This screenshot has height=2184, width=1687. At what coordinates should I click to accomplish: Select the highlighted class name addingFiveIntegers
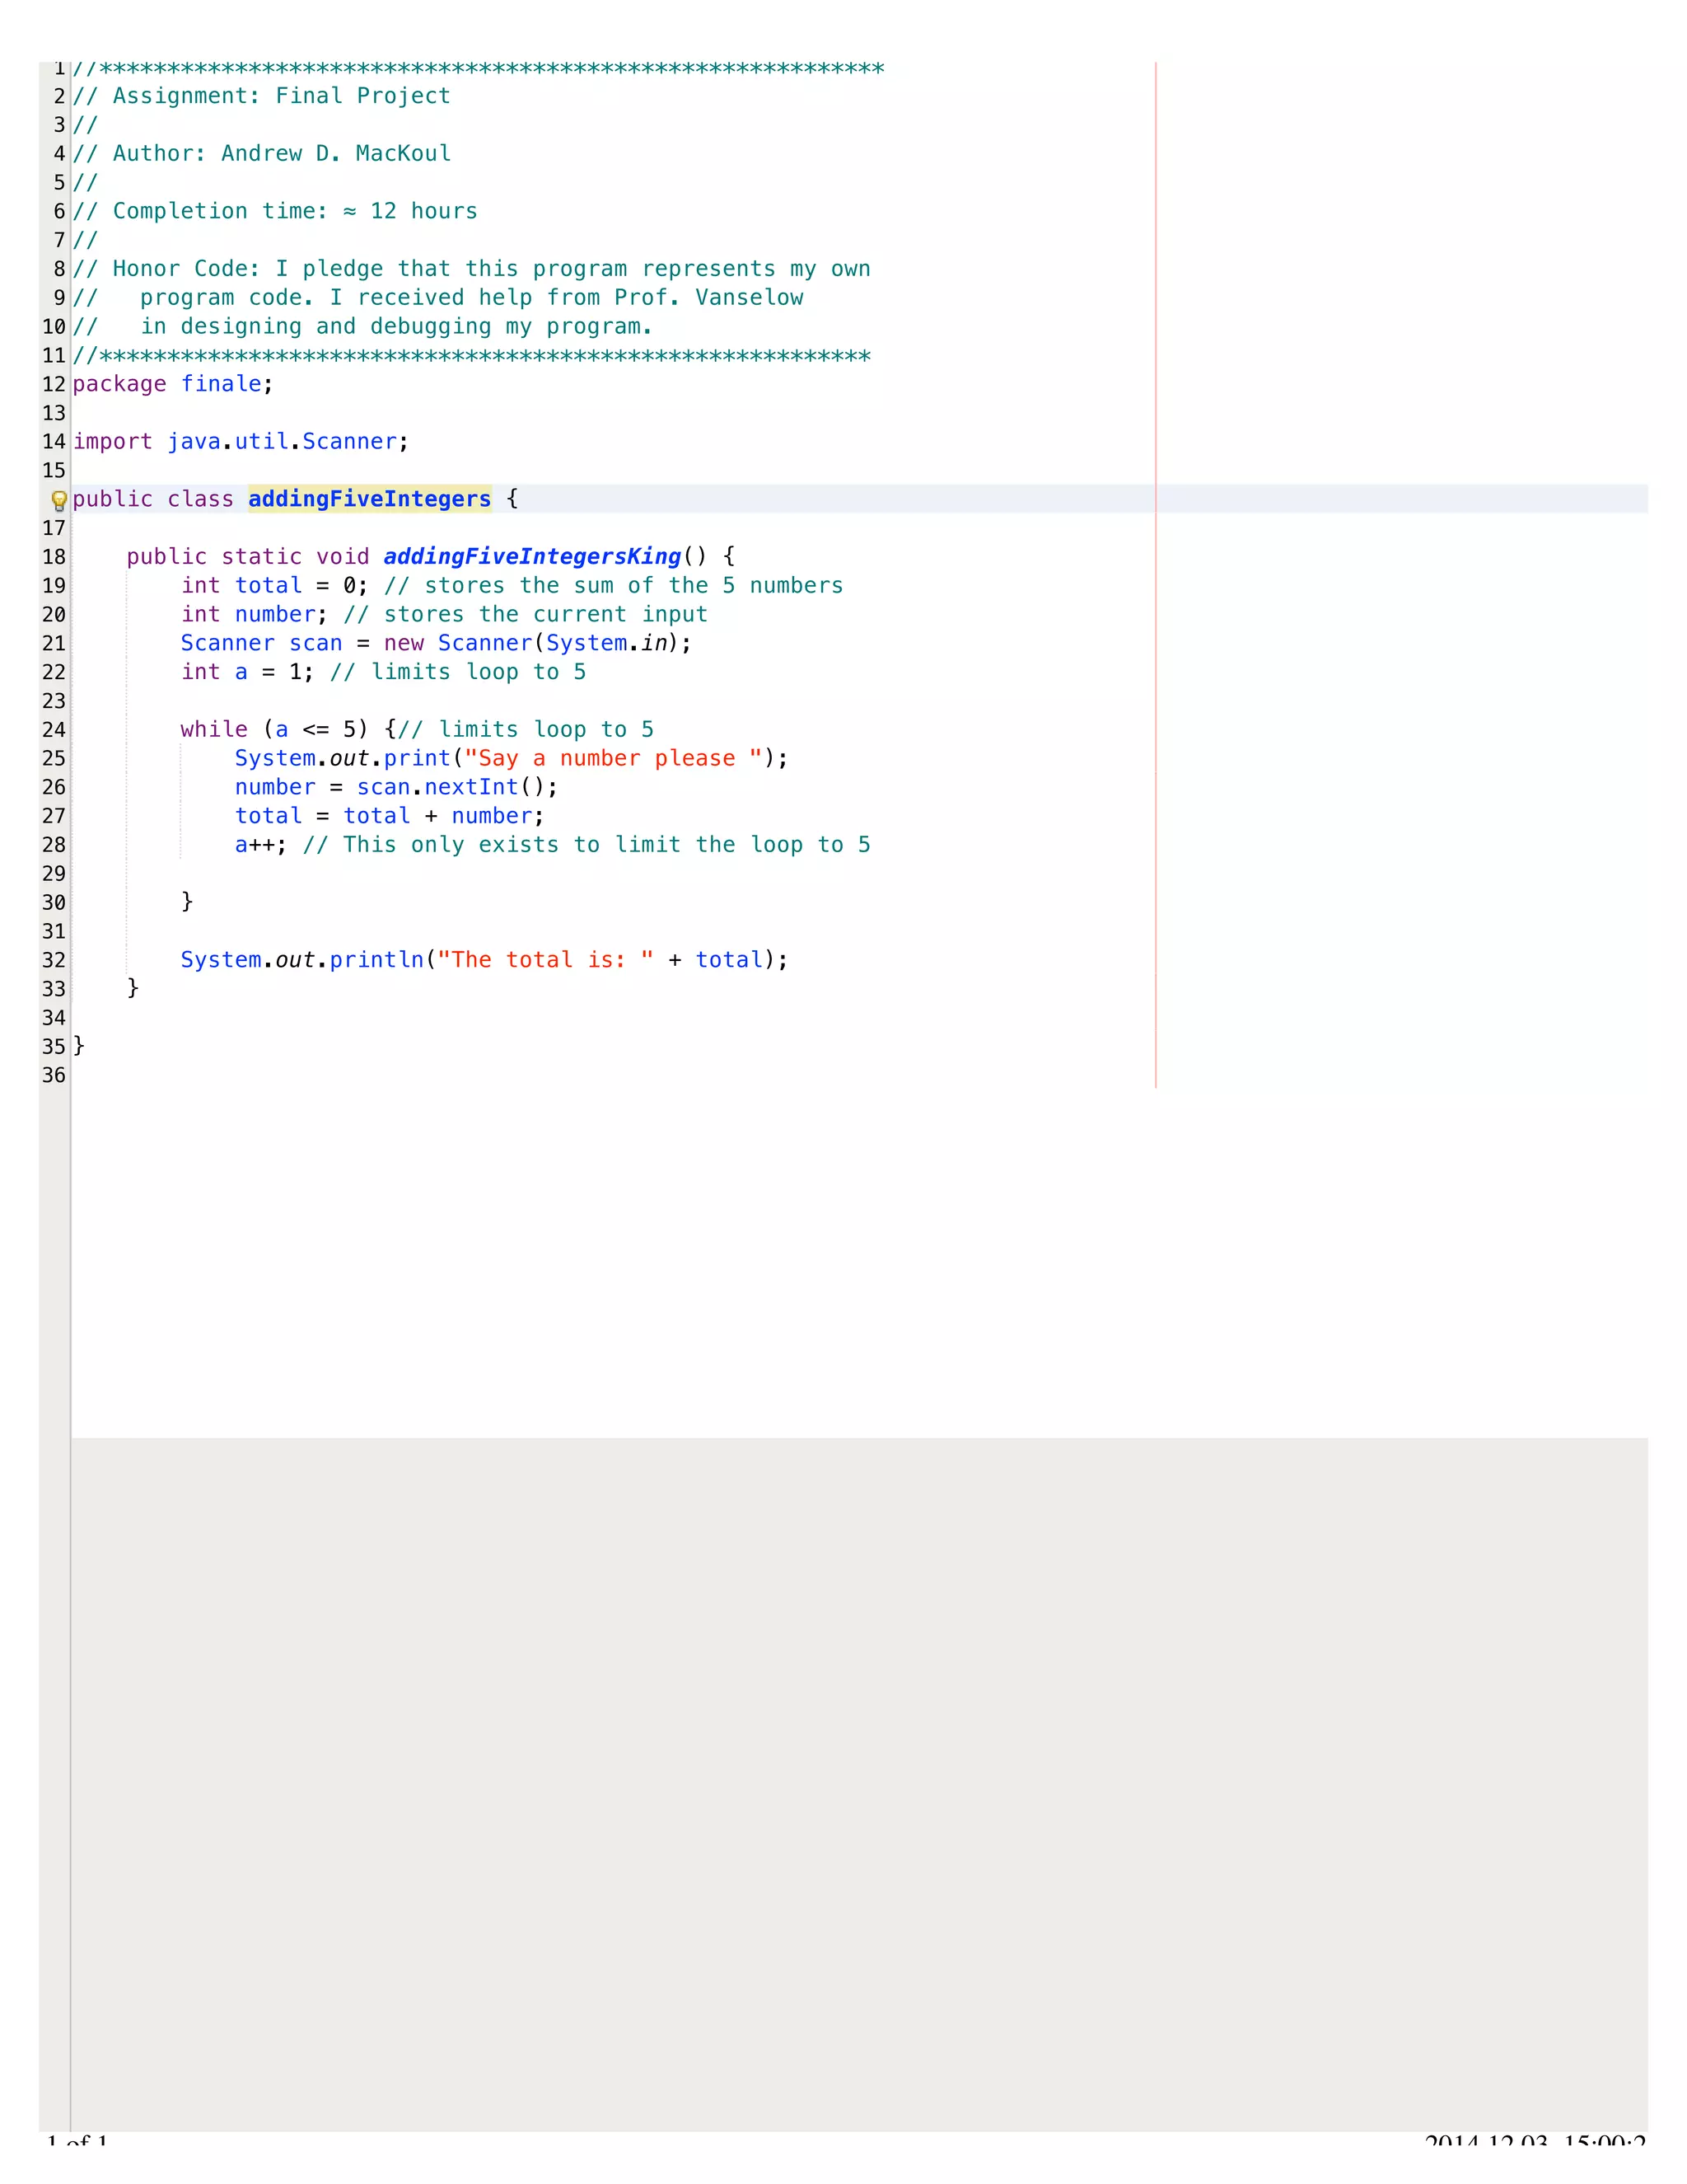tap(370, 499)
